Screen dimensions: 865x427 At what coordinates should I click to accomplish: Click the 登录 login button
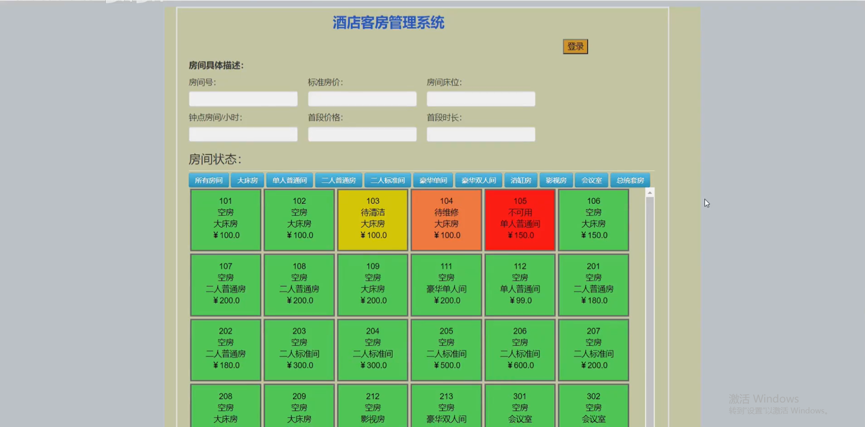click(575, 46)
